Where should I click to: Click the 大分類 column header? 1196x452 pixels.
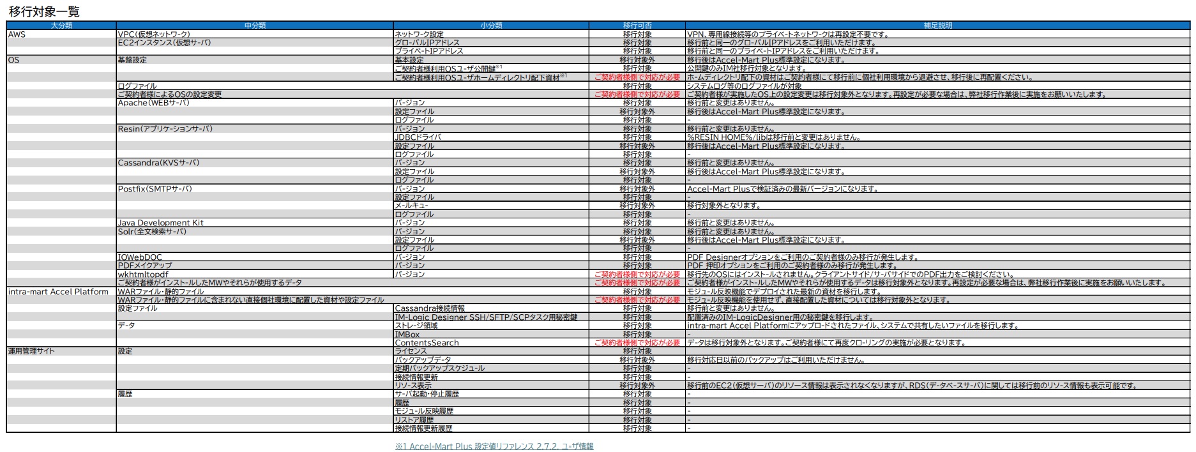tap(61, 26)
